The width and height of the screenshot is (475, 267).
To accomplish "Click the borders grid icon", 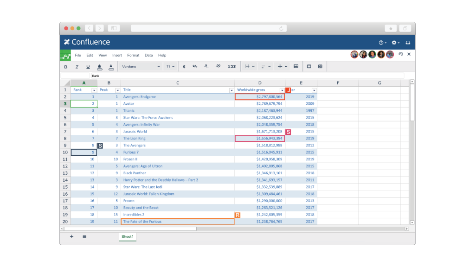I will tap(296, 66).
